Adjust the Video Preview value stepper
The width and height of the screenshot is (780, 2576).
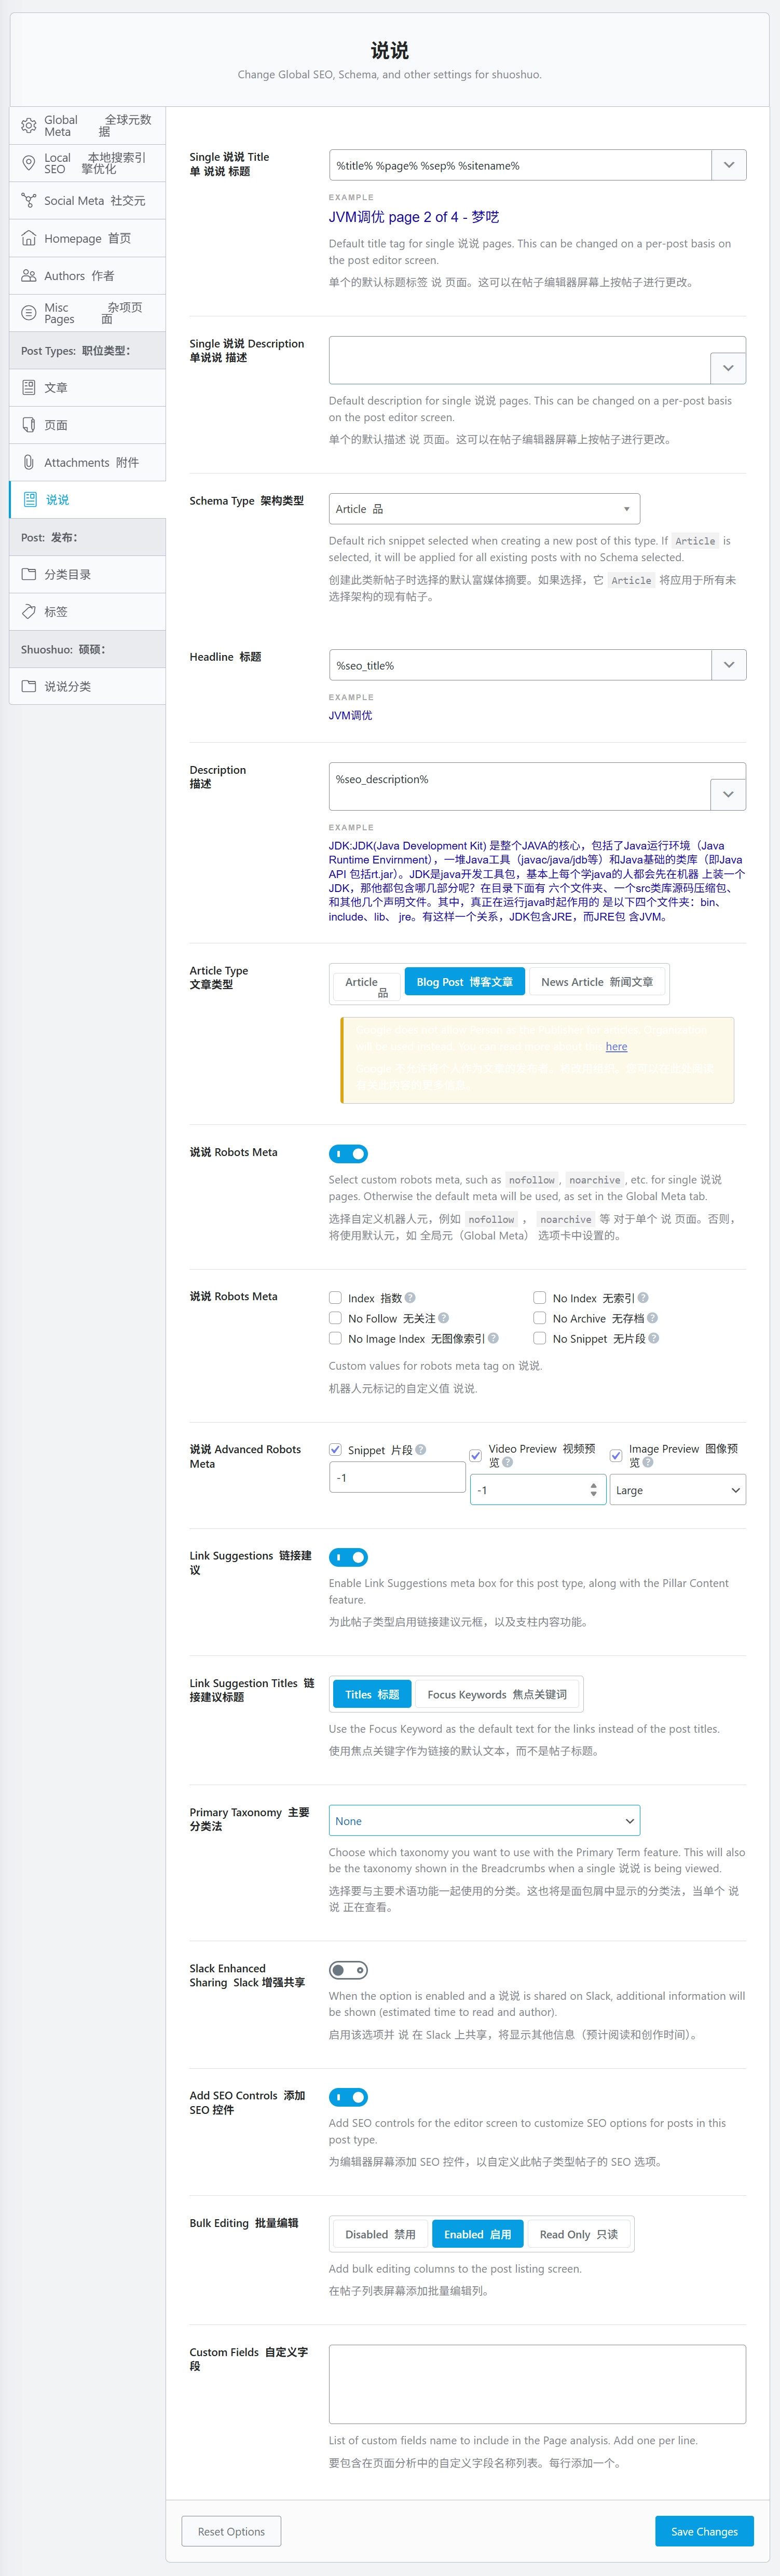(594, 1490)
